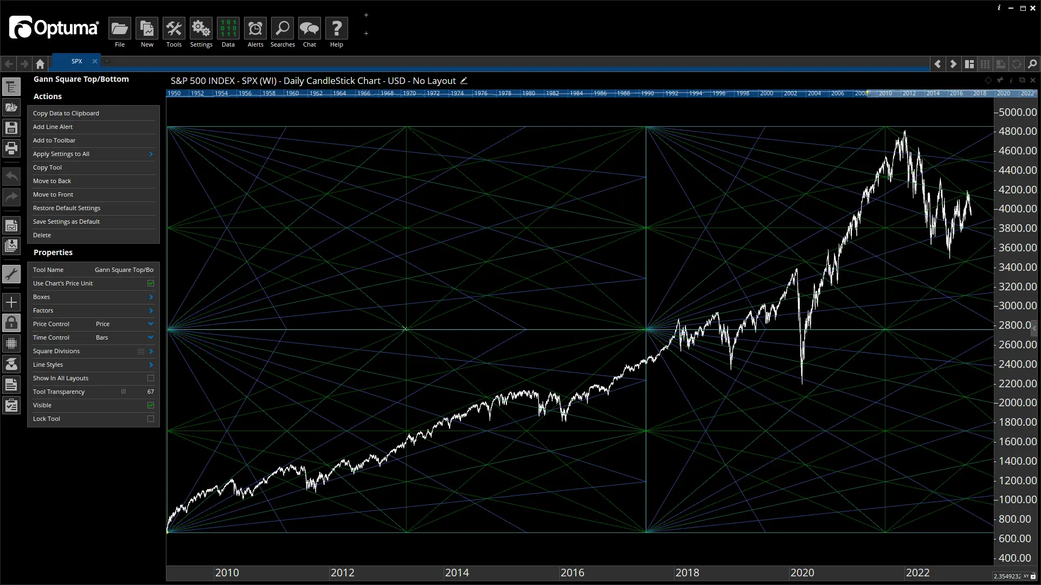
Task: Click the graduate cap person icon in sidebar
Action: pos(11,364)
